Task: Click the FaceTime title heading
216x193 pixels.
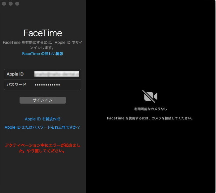Action: (x=43, y=33)
